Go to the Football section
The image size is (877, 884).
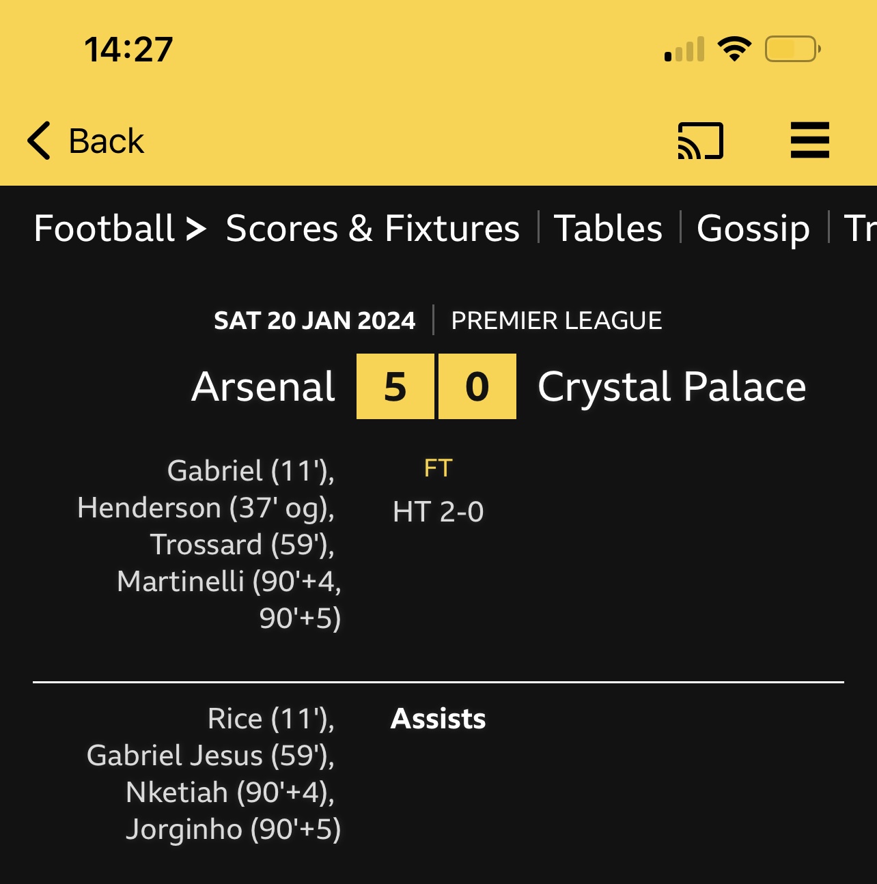tap(105, 228)
